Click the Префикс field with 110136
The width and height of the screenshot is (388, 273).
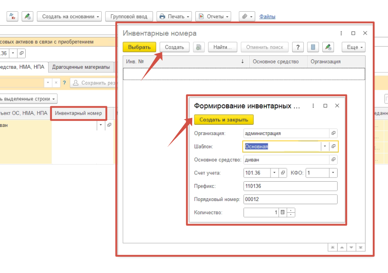click(x=290, y=186)
